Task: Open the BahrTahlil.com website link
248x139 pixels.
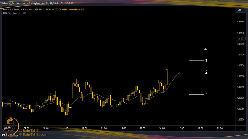Action: coord(35,135)
